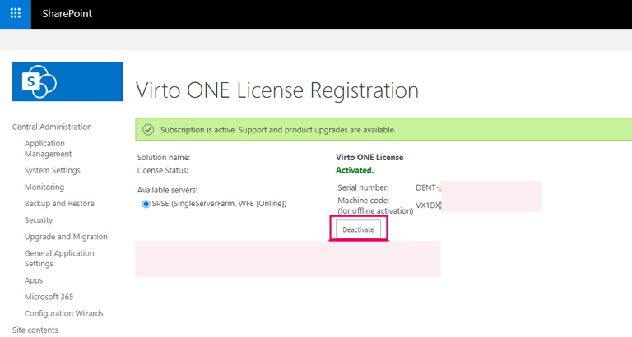Open Site contents
The width and height of the screenshot is (632, 337).
click(35, 330)
